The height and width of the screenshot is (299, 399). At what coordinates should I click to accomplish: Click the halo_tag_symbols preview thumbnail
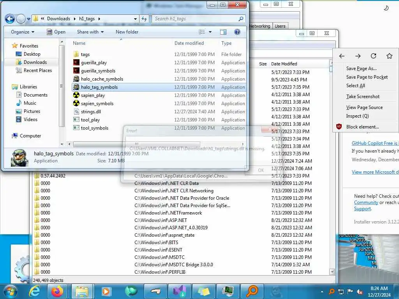click(x=19, y=158)
